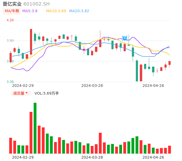Click the 2024-02-29 date below the price chart
This screenshot has height=161, width=182.
(23, 86)
